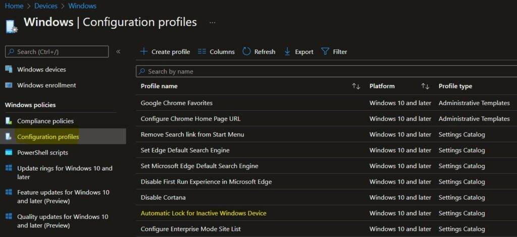Click the Filter funnel icon

pyautogui.click(x=325, y=52)
